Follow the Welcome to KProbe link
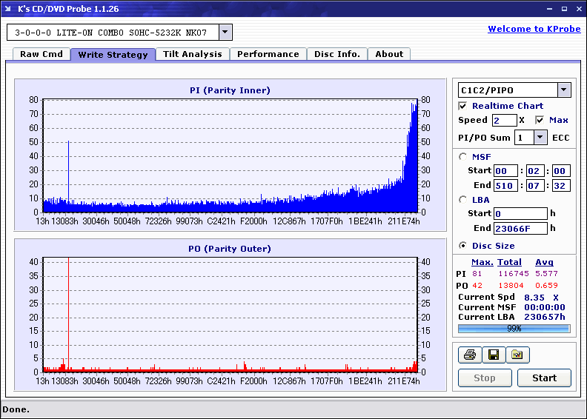 [x=534, y=29]
